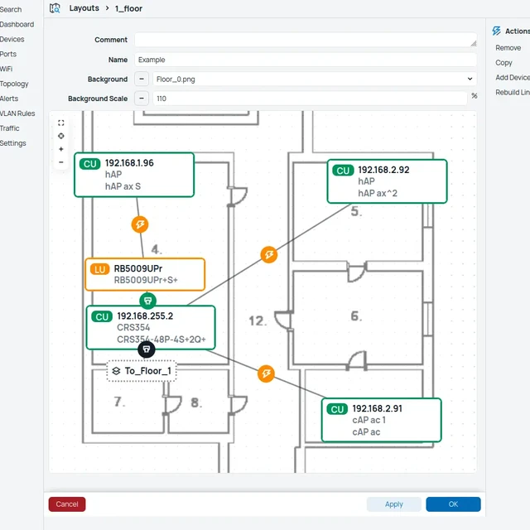Viewport: 530px width, 530px height.
Task: Open WiFi in the sidebar
Action: (6, 69)
